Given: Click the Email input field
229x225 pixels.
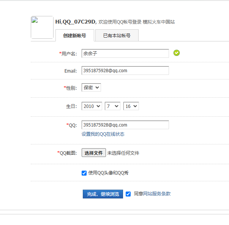Looking at the screenshot, I should click(x=125, y=70).
